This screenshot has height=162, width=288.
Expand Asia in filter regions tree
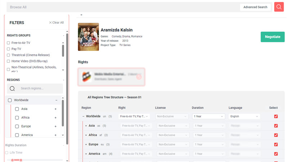[55, 109]
